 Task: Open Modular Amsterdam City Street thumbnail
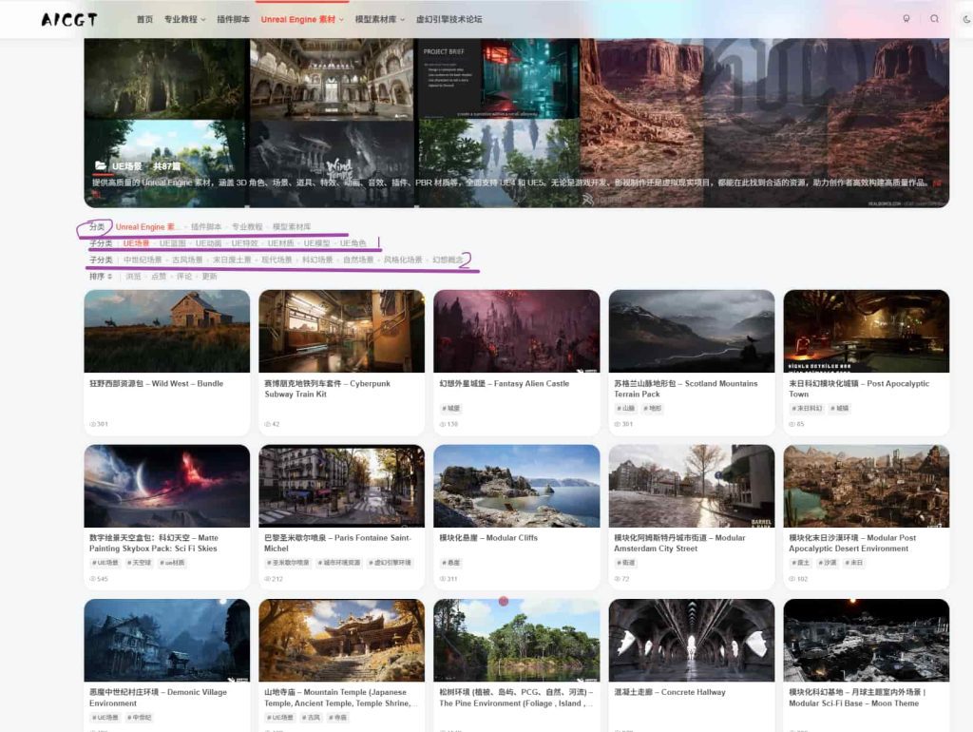click(692, 486)
